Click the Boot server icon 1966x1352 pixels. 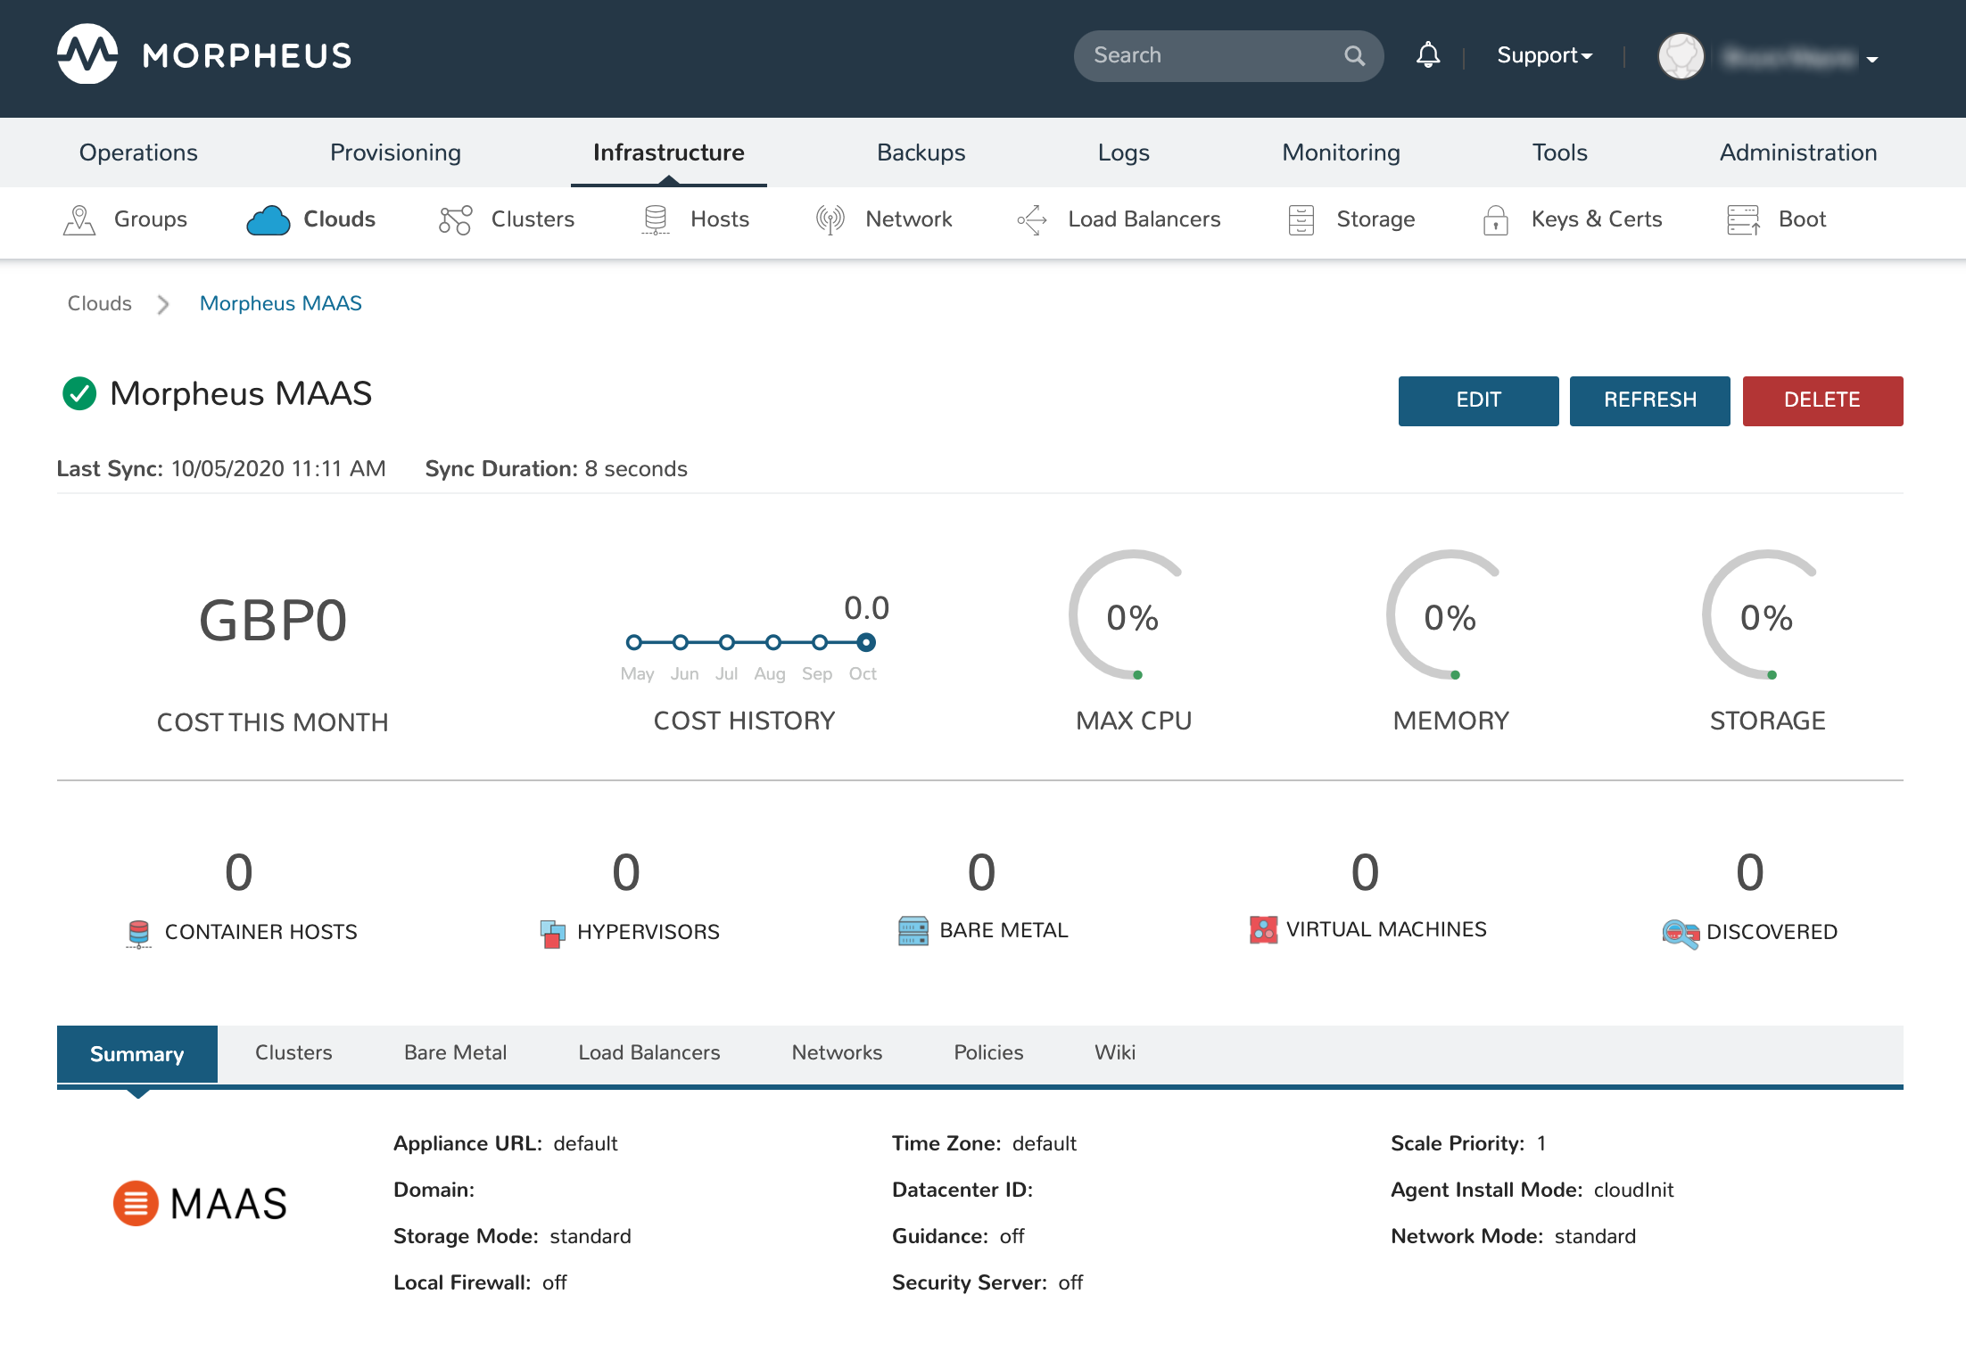1742,219
